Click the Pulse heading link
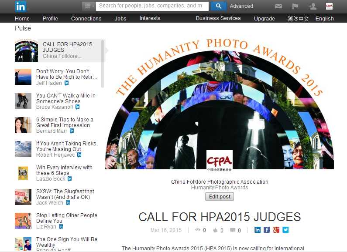The width and height of the screenshot is (347, 252). tap(23, 28)
